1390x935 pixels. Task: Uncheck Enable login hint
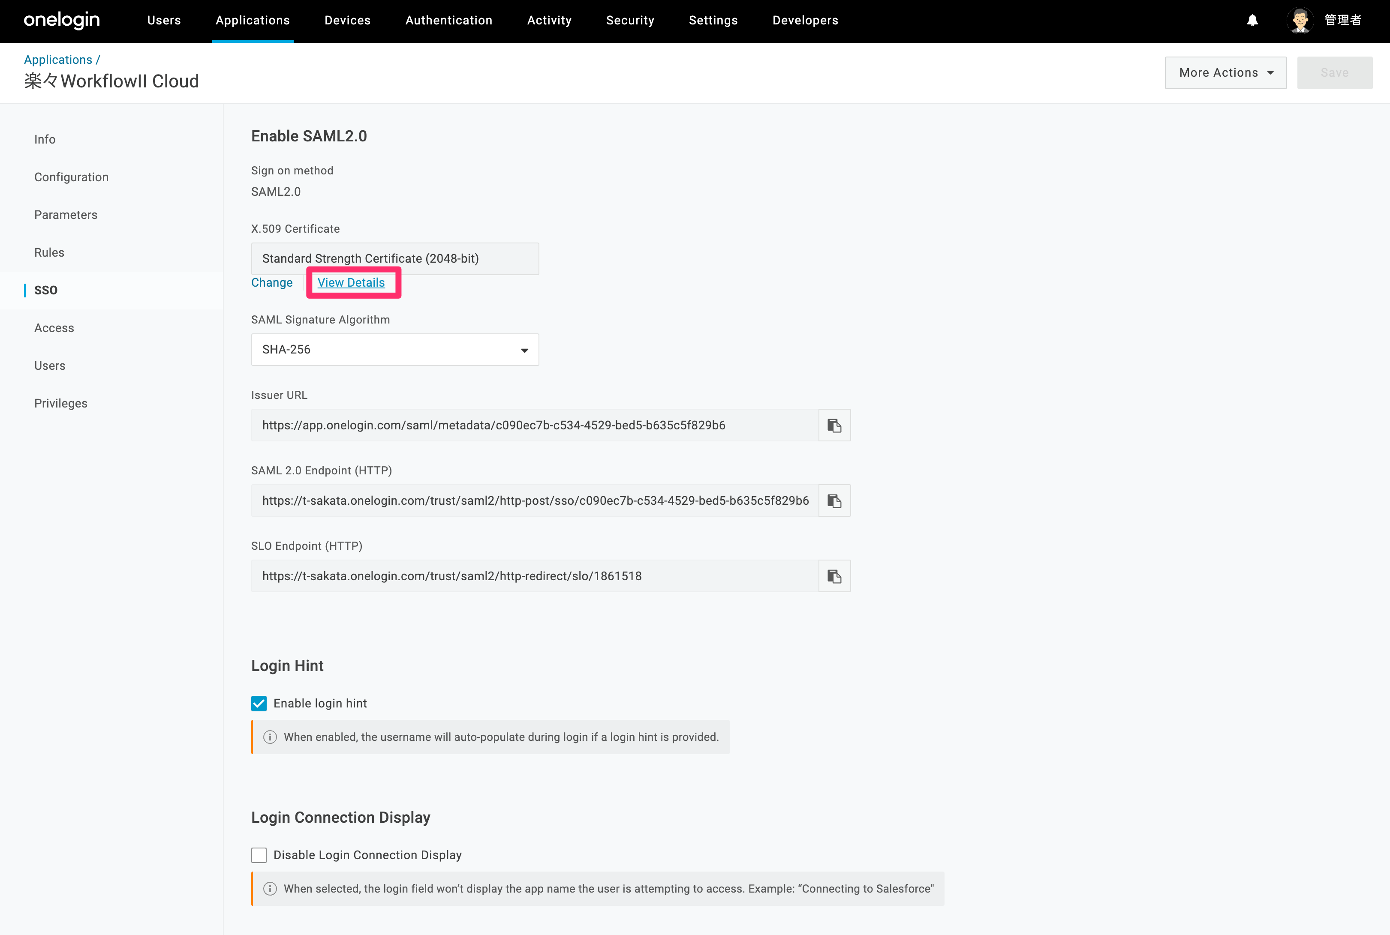point(259,704)
